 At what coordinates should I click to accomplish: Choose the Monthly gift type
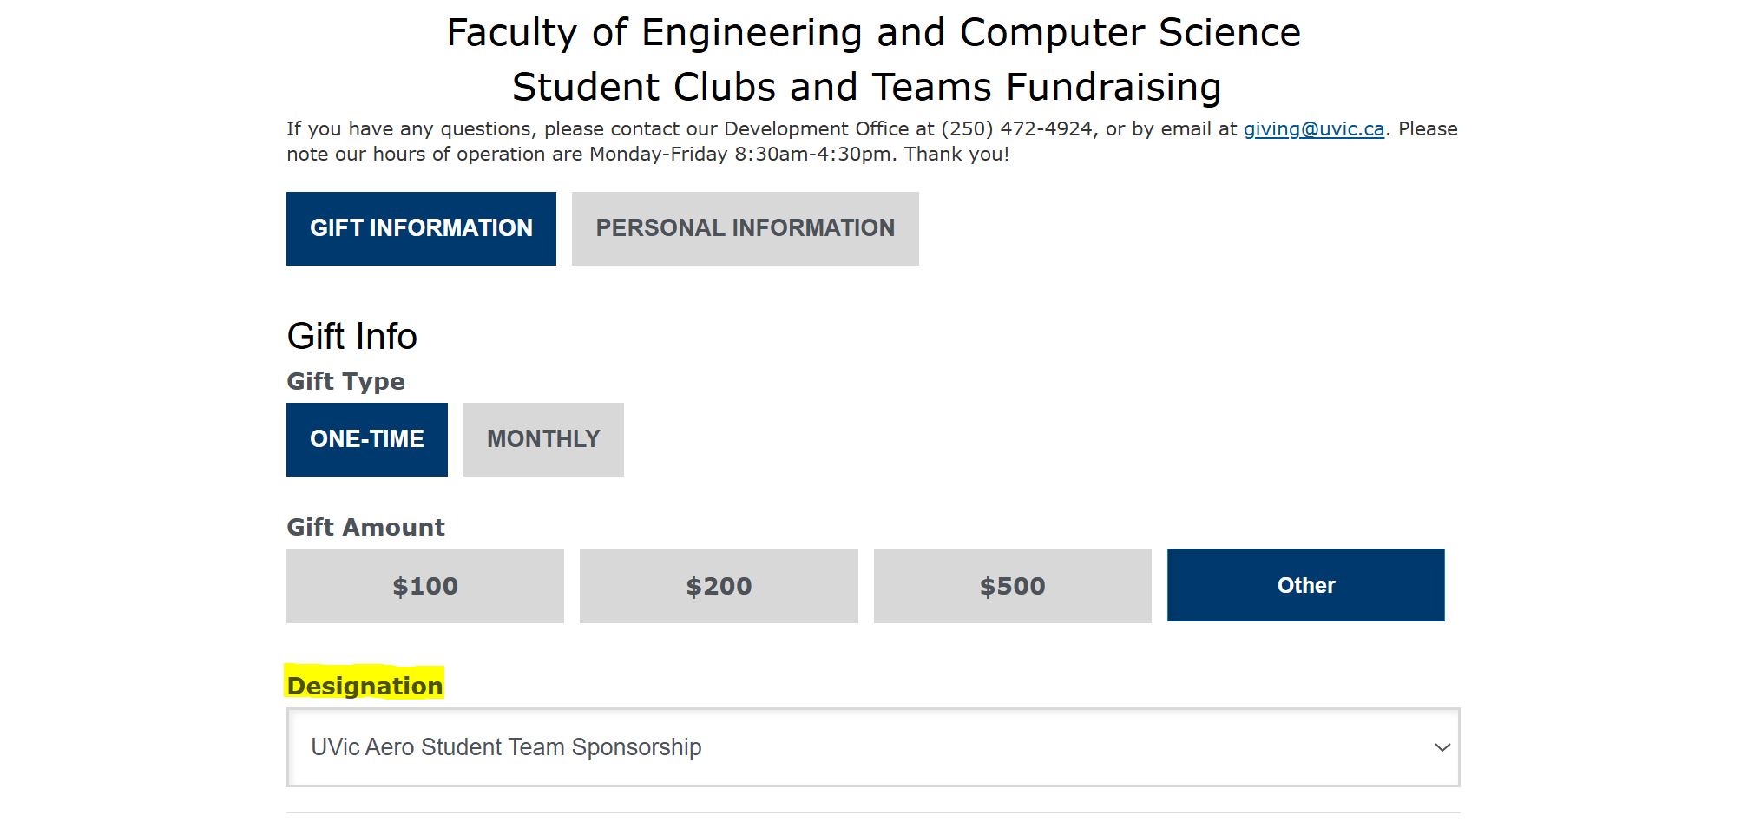coord(543,439)
